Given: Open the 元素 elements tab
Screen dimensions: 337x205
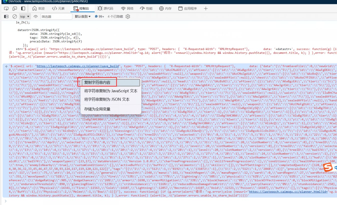Looking at the screenshot, I should (x=58, y=9).
